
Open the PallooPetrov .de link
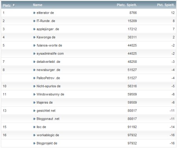pyautogui.click(x=48, y=78)
